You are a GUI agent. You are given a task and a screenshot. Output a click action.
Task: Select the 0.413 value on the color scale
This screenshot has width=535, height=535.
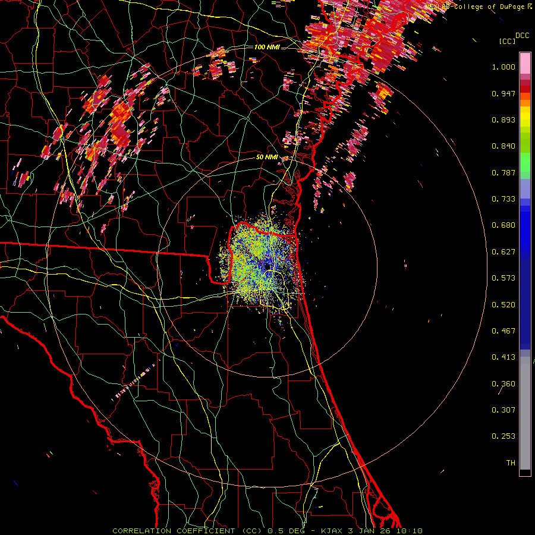503,357
